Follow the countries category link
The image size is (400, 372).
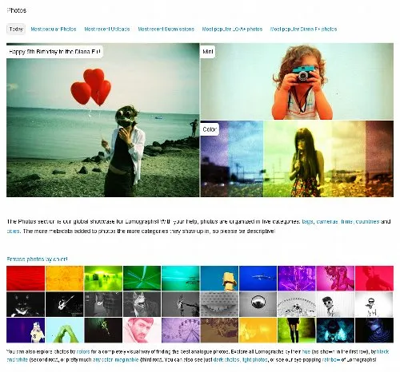click(367, 221)
